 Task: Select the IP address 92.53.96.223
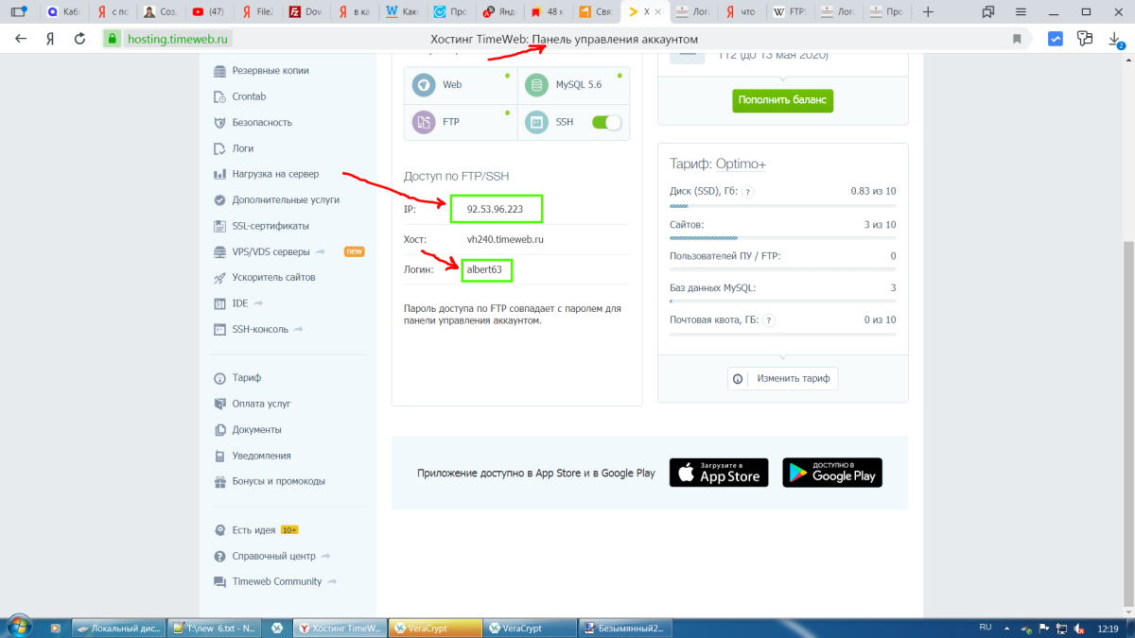pos(495,209)
